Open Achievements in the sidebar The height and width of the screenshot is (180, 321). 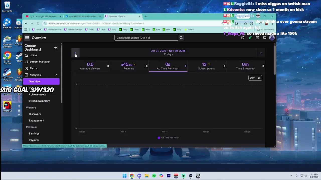tap(37, 94)
